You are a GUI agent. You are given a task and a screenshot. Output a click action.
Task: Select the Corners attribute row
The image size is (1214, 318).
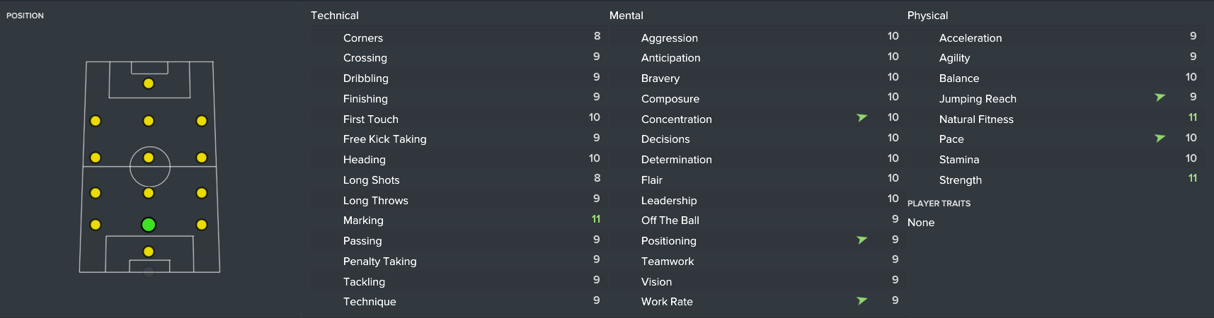[457, 37]
